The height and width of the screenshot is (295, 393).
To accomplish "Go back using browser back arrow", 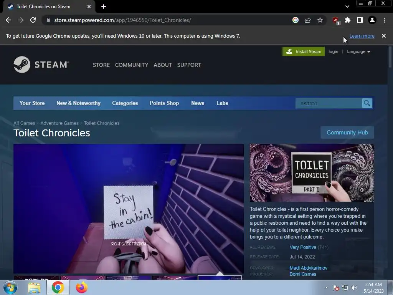I will 8,20.
